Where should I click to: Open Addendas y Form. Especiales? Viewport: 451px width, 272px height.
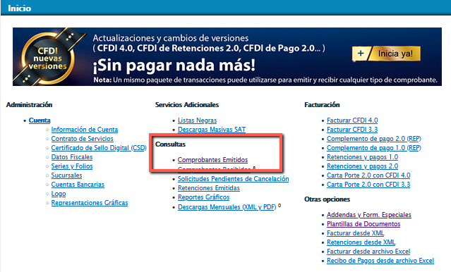click(369, 215)
